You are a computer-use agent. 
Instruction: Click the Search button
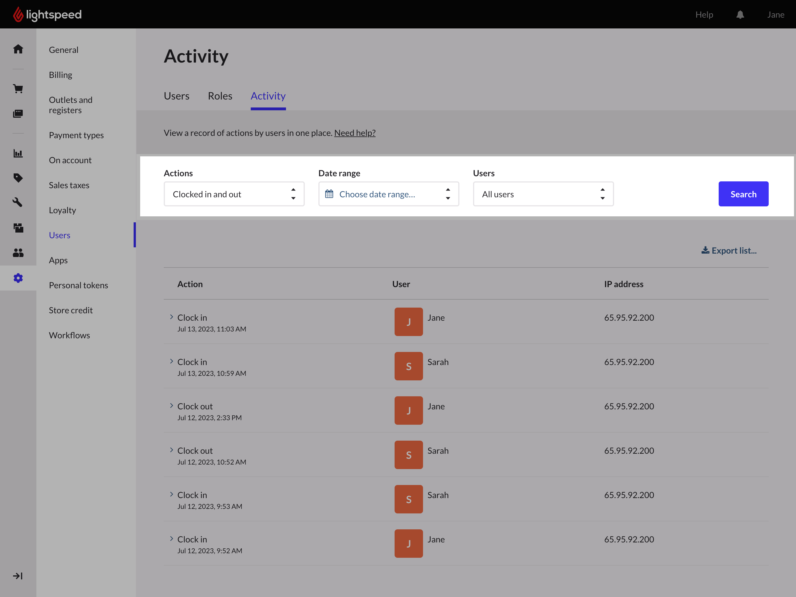click(x=743, y=194)
